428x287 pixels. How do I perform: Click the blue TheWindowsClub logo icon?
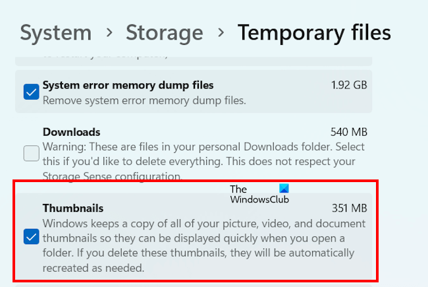tap(284, 189)
